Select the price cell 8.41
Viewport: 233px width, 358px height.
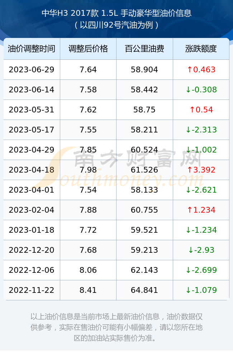pyautogui.click(x=88, y=290)
